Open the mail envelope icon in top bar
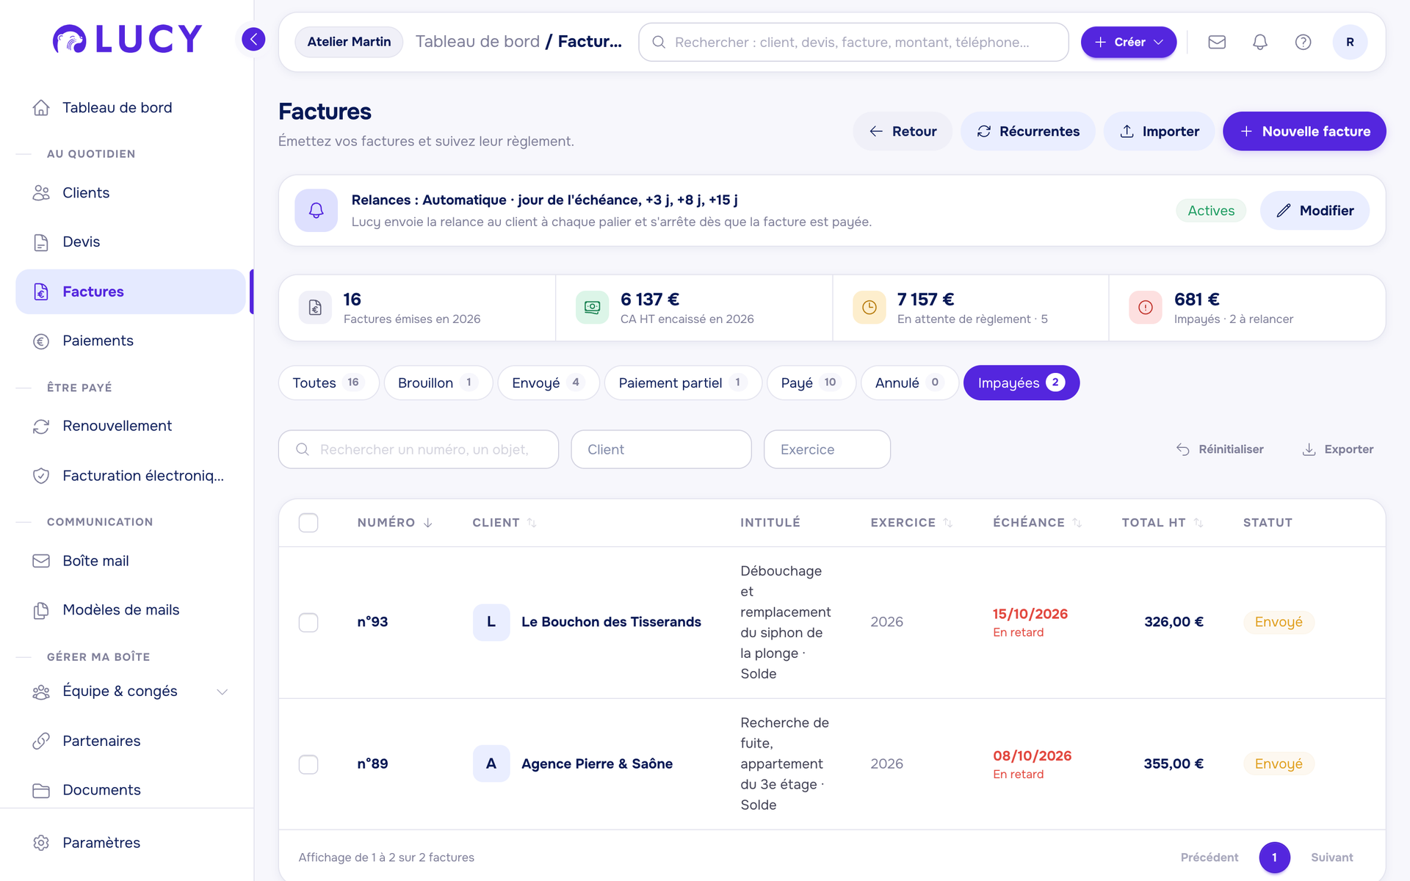The height and width of the screenshot is (881, 1410). (x=1217, y=42)
